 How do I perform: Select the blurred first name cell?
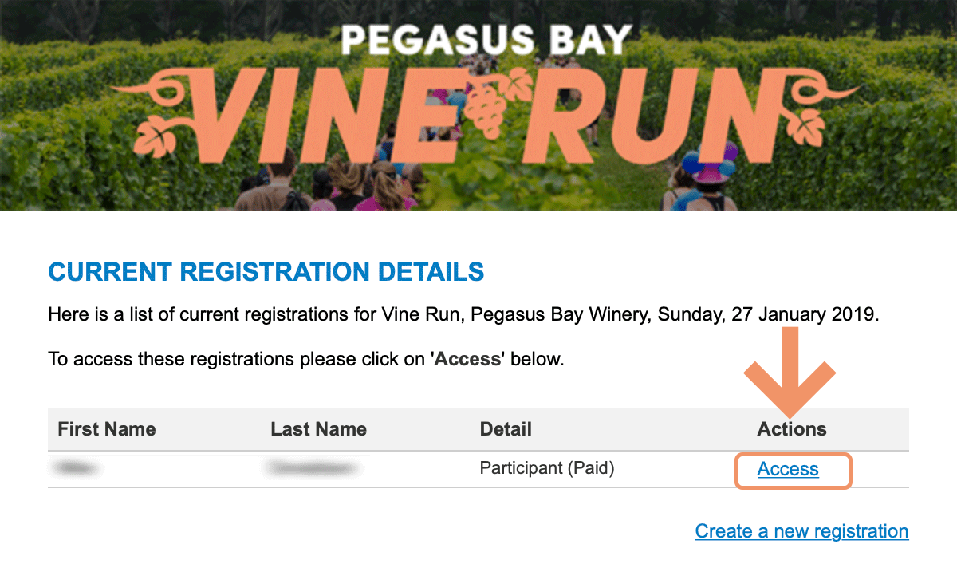tap(78, 468)
